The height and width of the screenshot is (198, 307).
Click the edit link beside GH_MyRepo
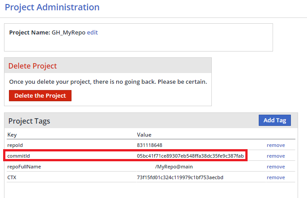tap(92, 33)
